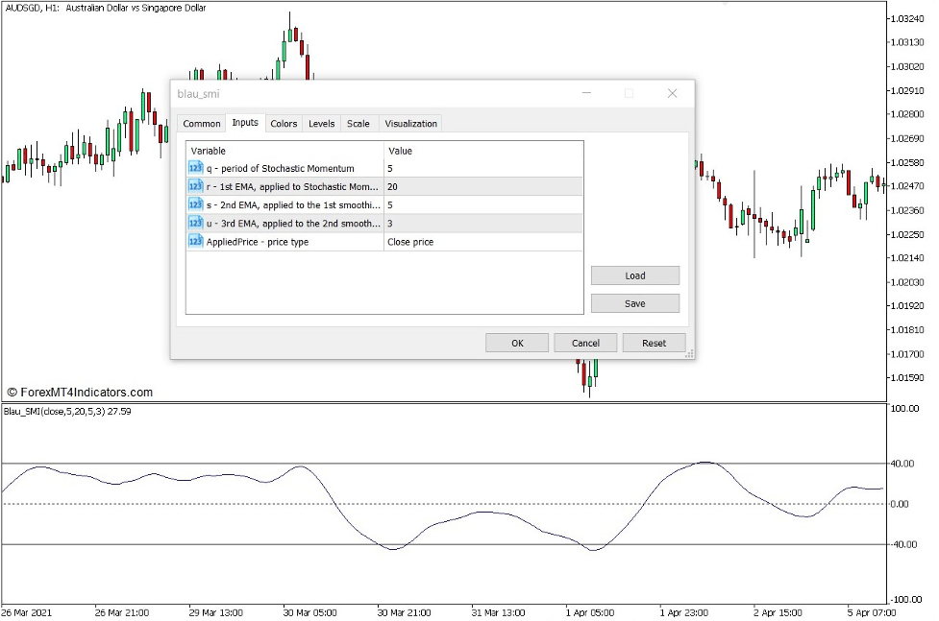Load a saved settings preset
This screenshot has height=621, width=939.
pos(634,275)
